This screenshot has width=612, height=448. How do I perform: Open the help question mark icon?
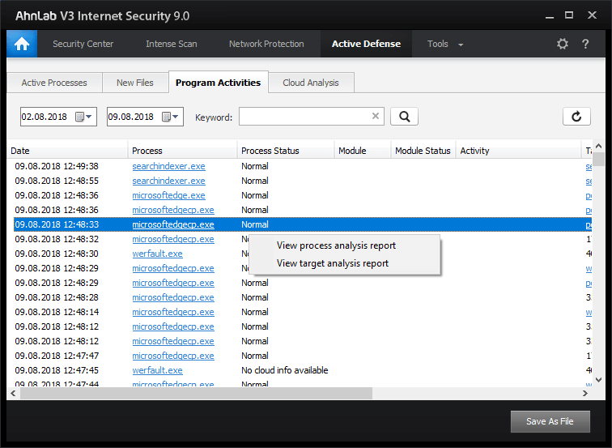point(586,44)
